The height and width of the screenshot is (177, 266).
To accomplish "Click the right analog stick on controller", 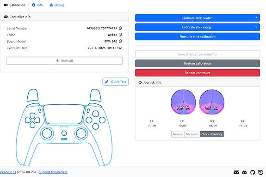I will pyautogui.click(x=81, y=133).
